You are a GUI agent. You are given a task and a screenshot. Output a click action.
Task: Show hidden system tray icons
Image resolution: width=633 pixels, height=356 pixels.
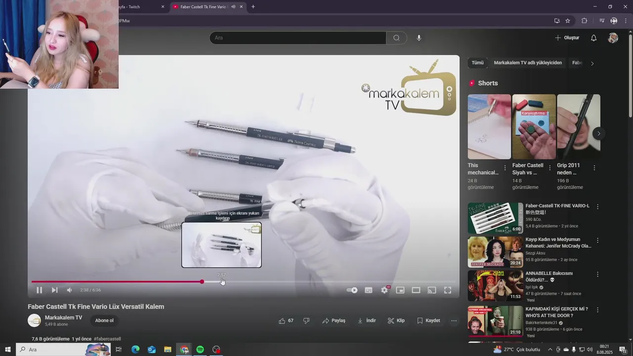550,350
